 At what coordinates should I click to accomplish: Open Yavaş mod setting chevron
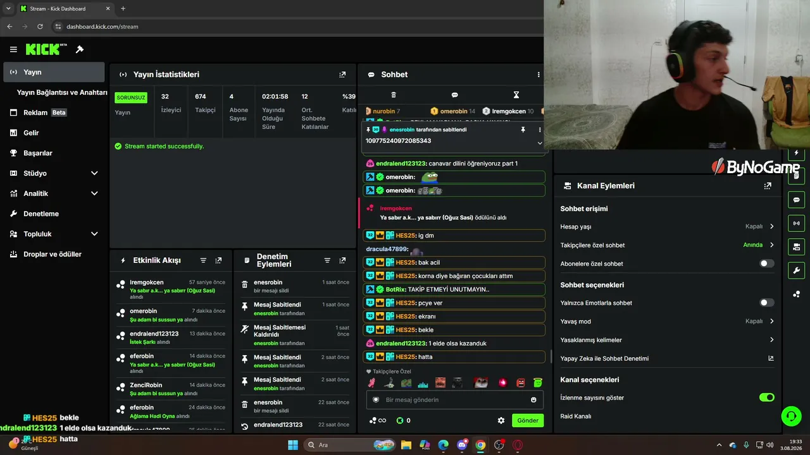pyautogui.click(x=771, y=321)
